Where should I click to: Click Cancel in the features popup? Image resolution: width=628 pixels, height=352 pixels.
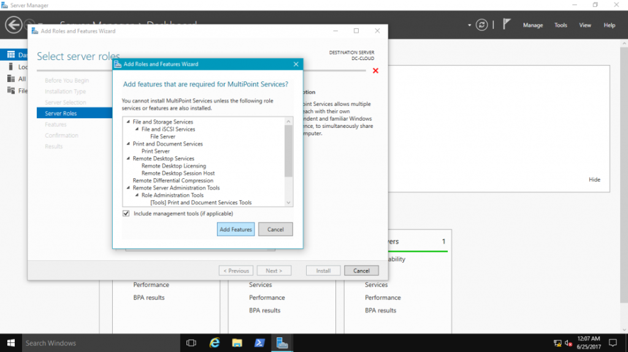[275, 229]
